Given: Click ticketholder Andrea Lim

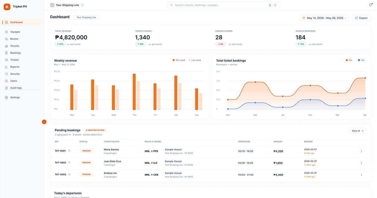Looking at the screenshot, I should coord(110,173).
